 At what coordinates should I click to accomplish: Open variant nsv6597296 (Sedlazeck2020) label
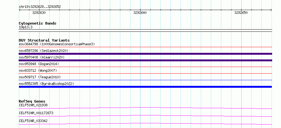tap(44, 51)
